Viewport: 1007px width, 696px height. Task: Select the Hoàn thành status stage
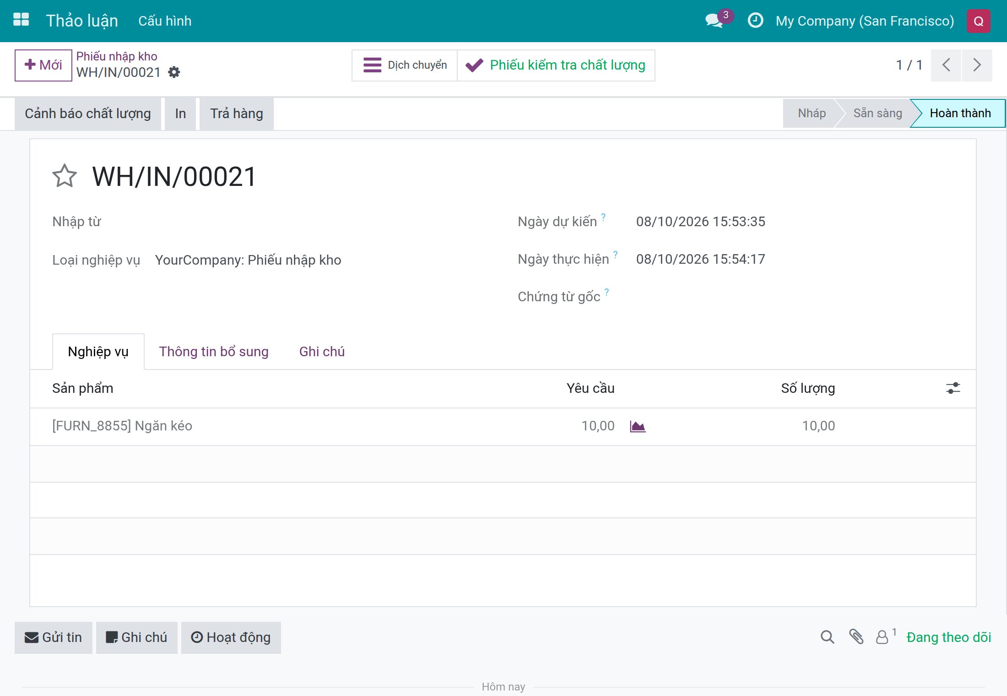[x=960, y=113]
